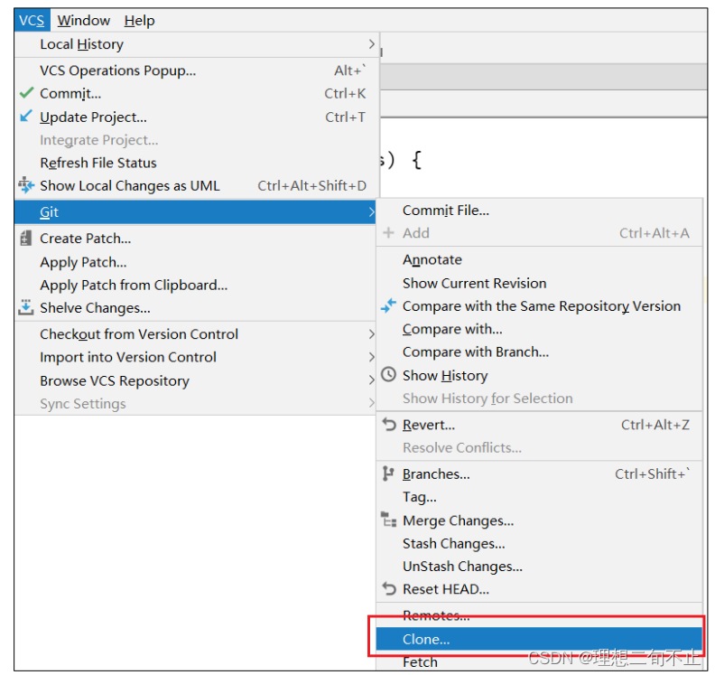This screenshot has height=675, width=715.
Task: Click the Show History clock icon
Action: point(388,375)
